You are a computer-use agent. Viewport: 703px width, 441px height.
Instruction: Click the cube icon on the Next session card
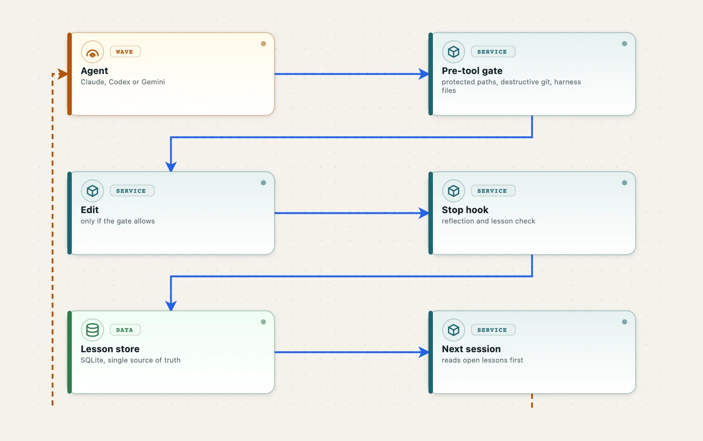[x=453, y=330]
